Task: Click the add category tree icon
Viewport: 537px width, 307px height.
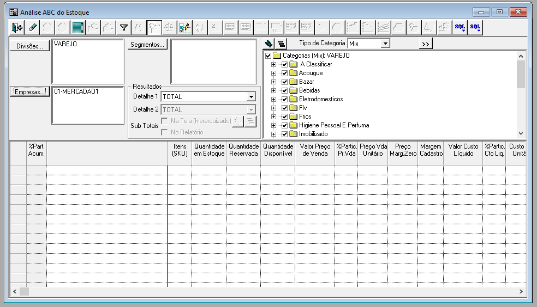Action: pos(268,44)
